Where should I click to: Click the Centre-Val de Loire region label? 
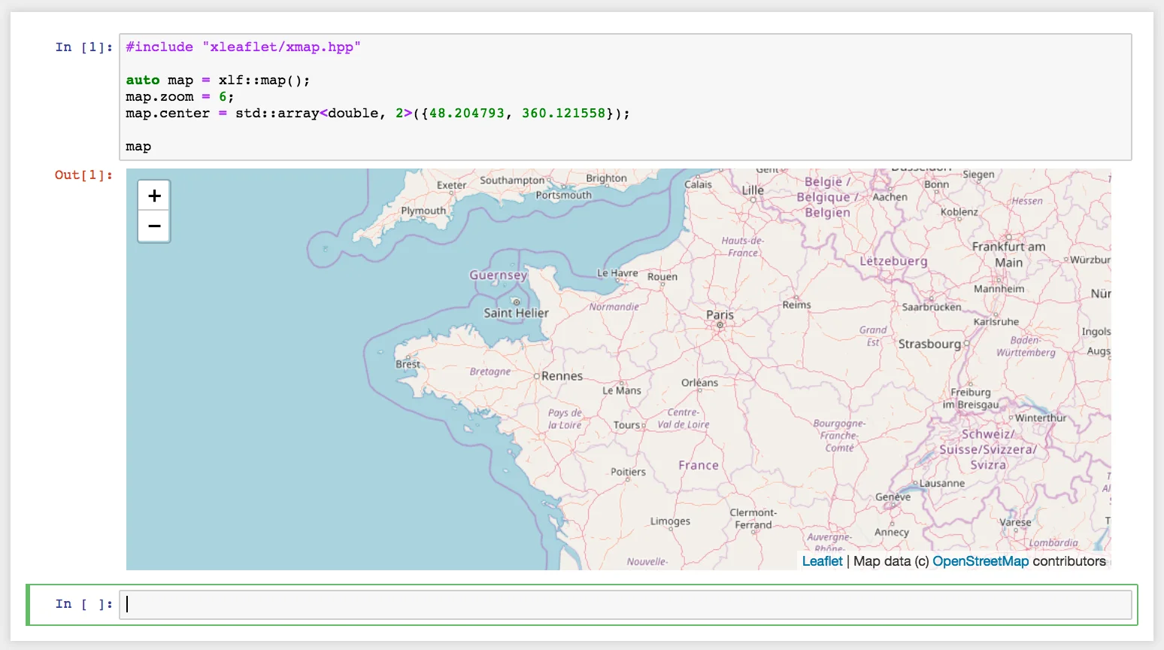point(684,418)
